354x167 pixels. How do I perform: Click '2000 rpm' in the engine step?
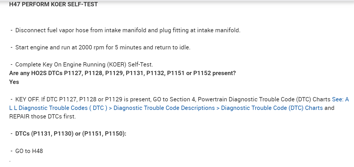point(92,47)
